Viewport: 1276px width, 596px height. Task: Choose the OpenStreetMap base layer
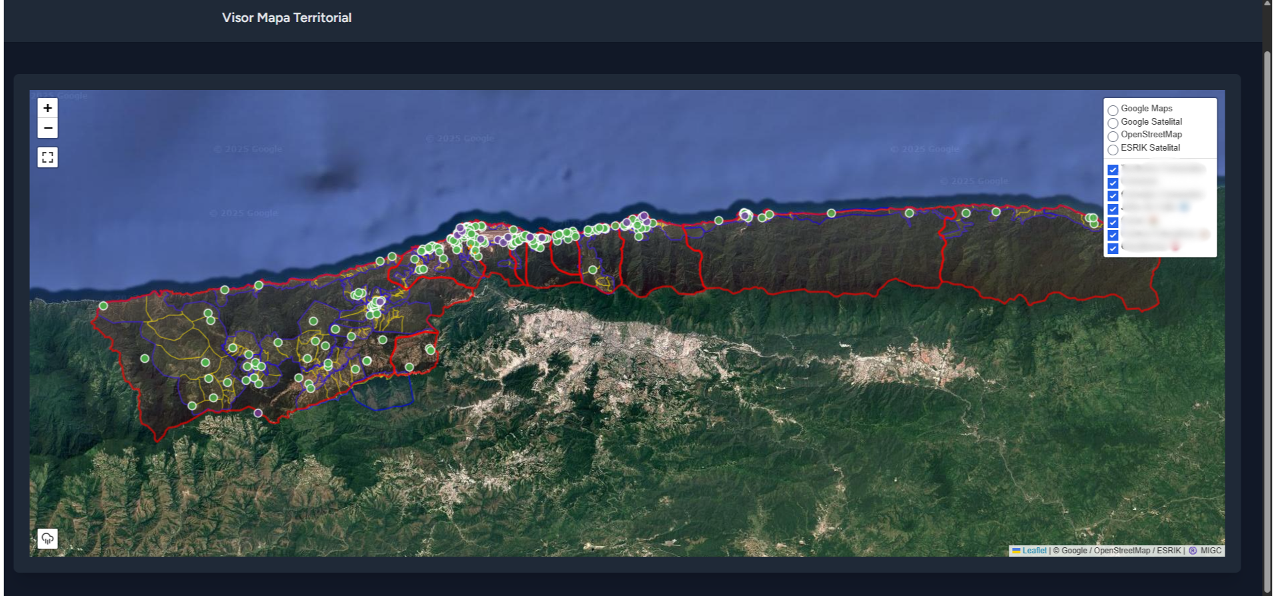pos(1113,137)
